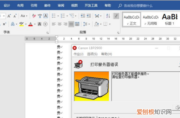180x118 pixels.
Task: Apply numbered list formatting
Action: [63, 16]
